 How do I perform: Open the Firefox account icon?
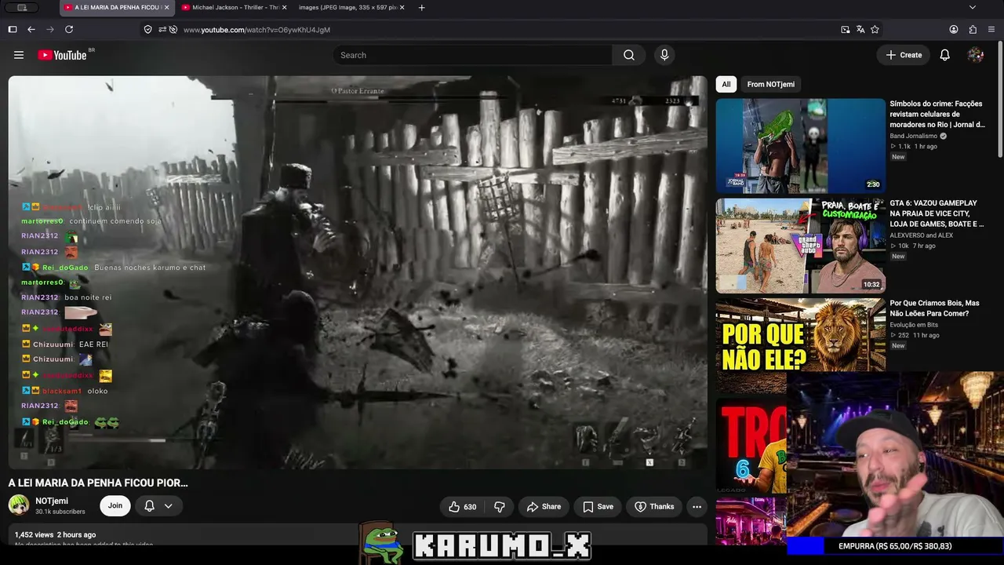[954, 29]
